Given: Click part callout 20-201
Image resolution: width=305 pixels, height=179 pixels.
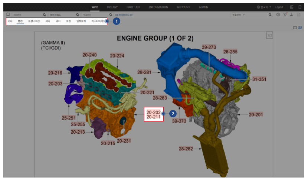Looking at the screenshot, I should point(256,115).
